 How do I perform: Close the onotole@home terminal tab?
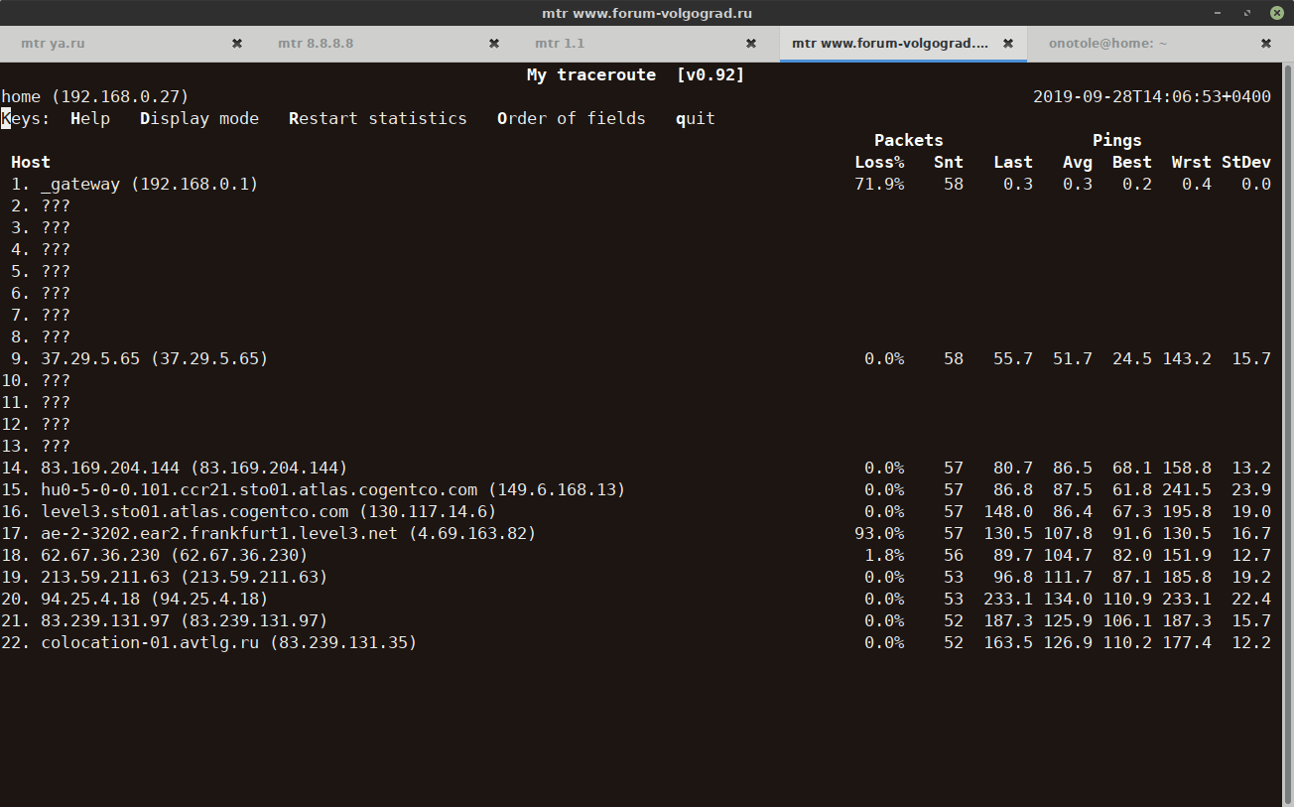(x=1266, y=44)
